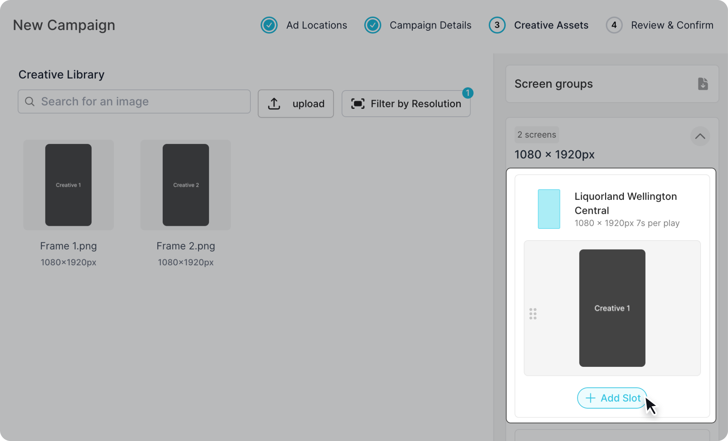Click the Campaign Details completed checkmark icon
Image resolution: width=728 pixels, height=441 pixels.
[x=372, y=25]
